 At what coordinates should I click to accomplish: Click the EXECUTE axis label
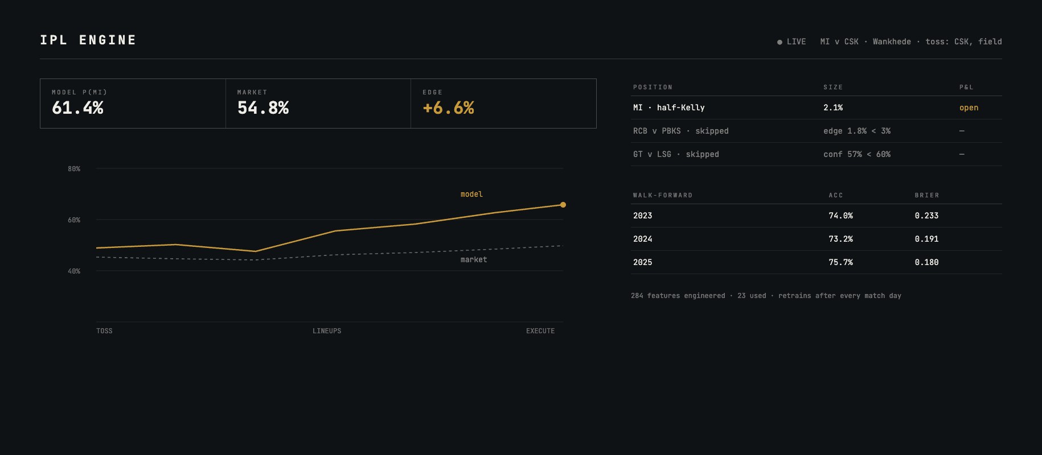(x=540, y=331)
